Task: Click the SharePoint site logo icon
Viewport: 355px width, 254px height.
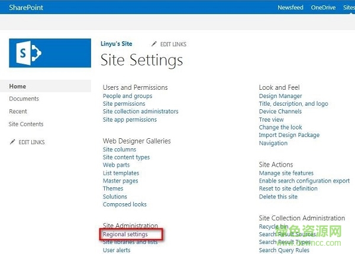Action: click(50, 53)
